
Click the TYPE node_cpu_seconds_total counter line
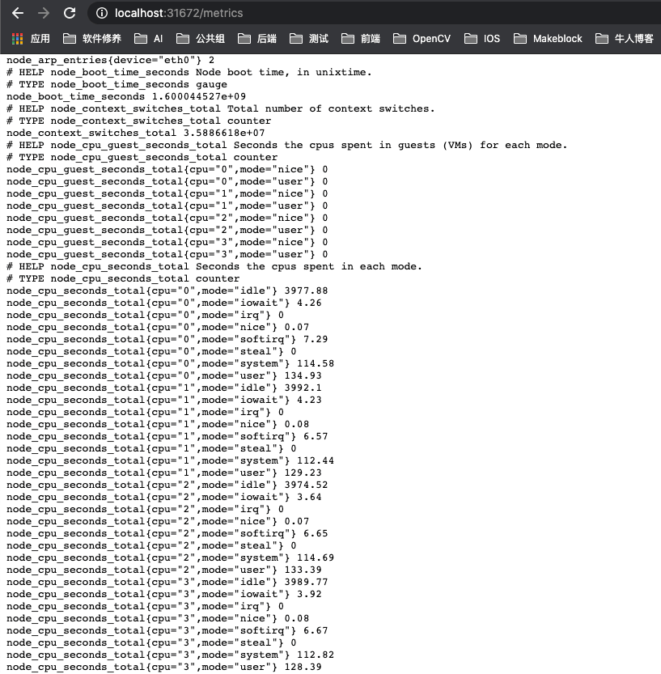pyautogui.click(x=123, y=278)
